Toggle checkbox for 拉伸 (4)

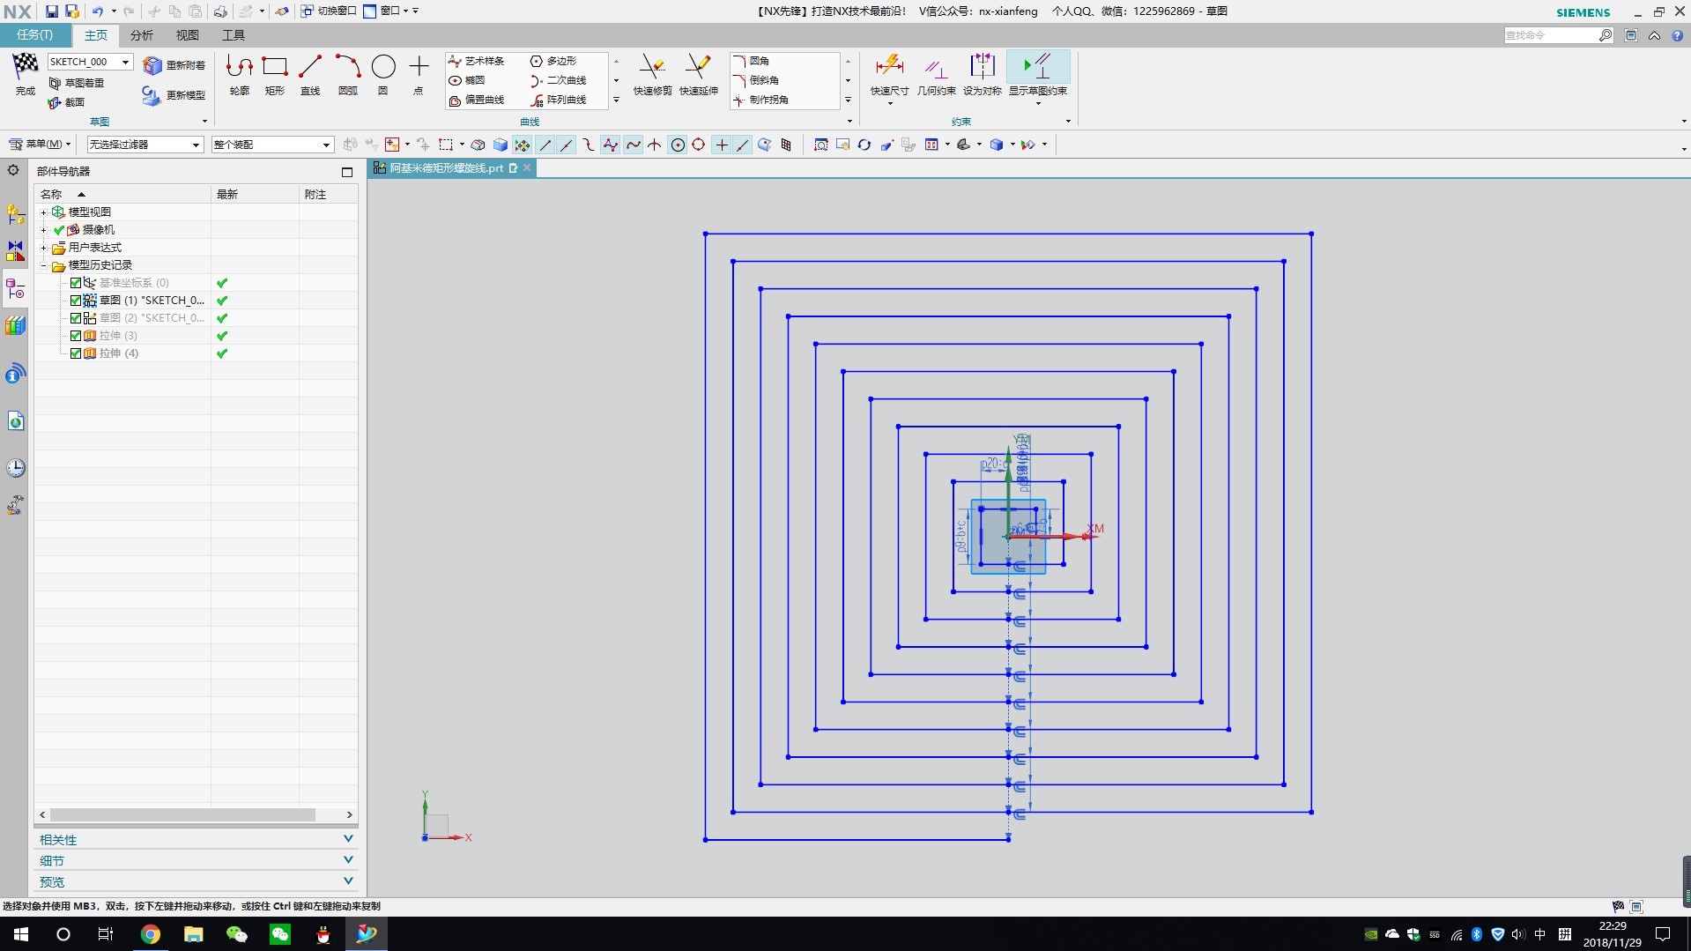76,353
